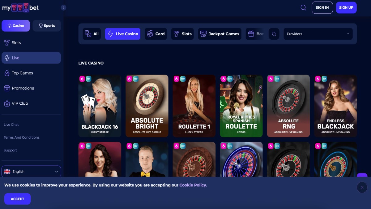Accept cookies with the ACCEPT button
This screenshot has width=371, height=209.
coord(17,199)
